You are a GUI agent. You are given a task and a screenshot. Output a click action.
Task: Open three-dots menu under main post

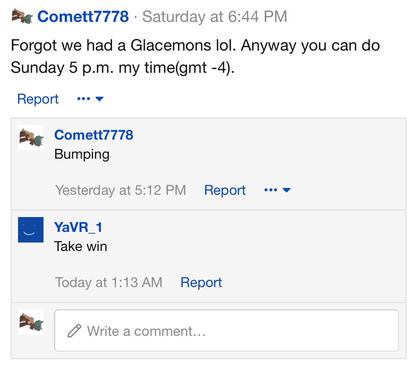[x=83, y=99]
